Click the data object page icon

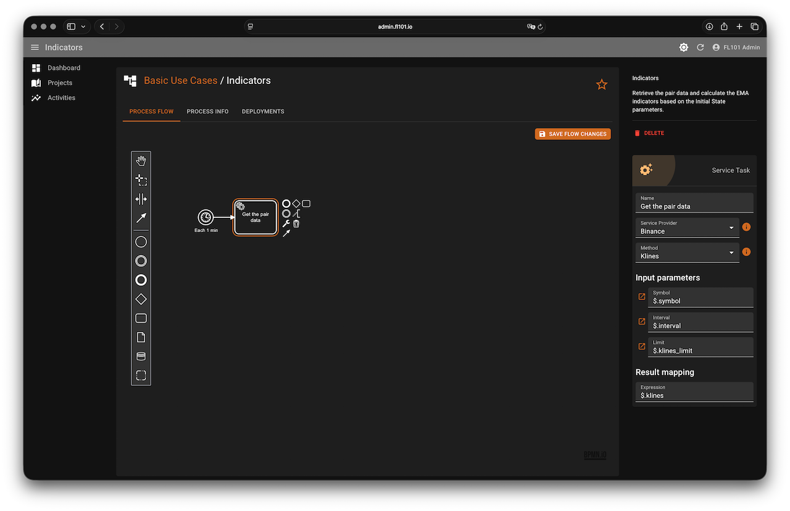pyautogui.click(x=141, y=338)
